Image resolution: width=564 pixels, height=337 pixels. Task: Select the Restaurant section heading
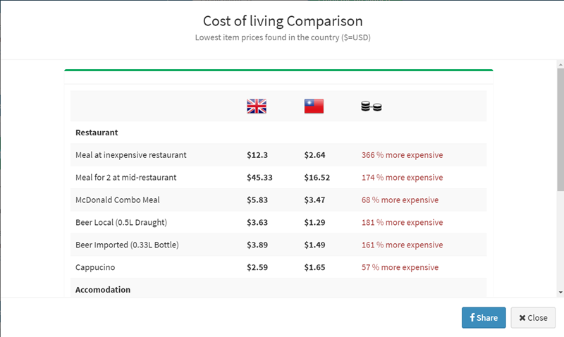click(x=97, y=132)
